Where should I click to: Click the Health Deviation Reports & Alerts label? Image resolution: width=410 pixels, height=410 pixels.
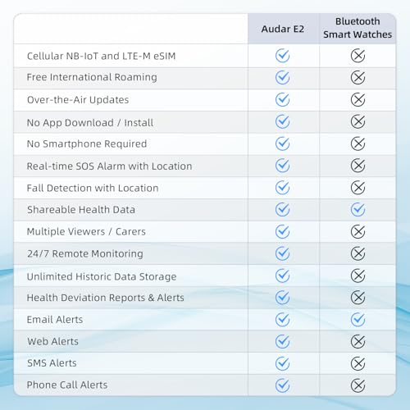[x=106, y=298]
